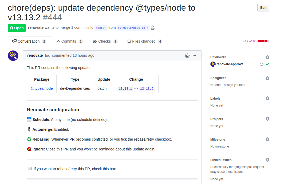The width and height of the screenshot is (288, 184).
Task: Open the master base branch link
Action: click(x=101, y=28)
